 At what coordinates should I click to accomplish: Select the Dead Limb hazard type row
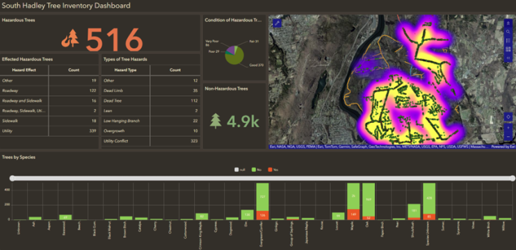pyautogui.click(x=151, y=91)
